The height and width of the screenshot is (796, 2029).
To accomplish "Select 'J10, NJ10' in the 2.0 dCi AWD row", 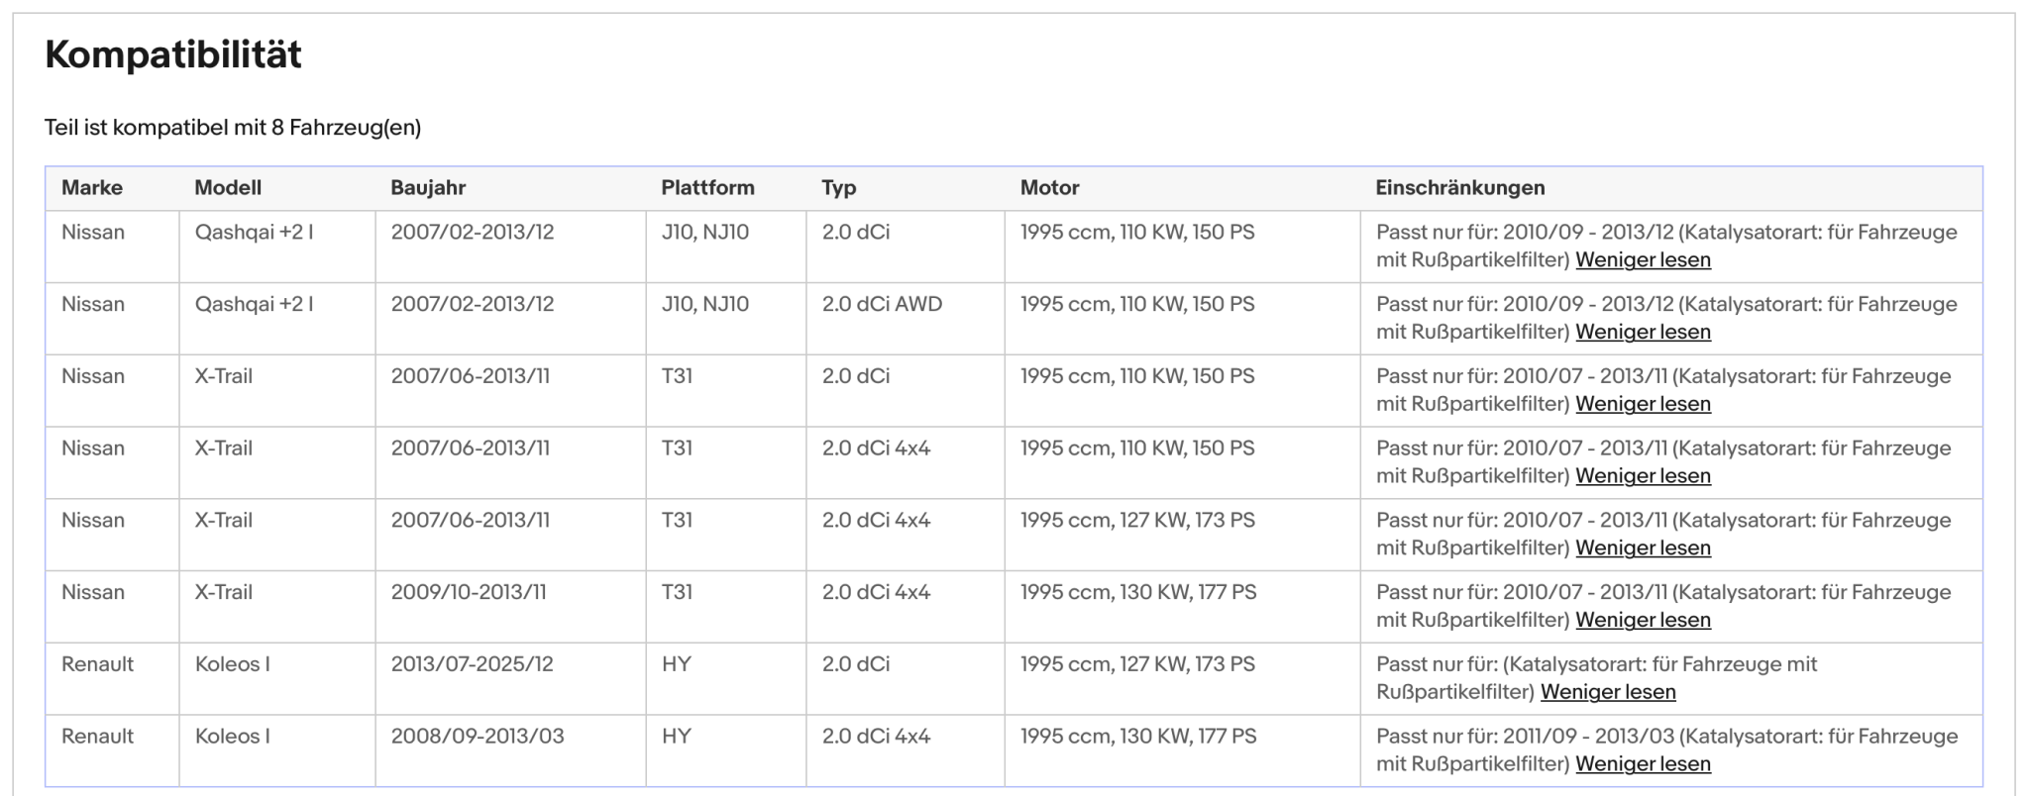I will [x=705, y=304].
